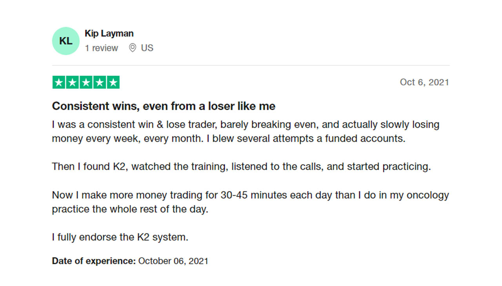Click the "Then I found K2" sentence
Image resolution: width=502 pixels, height=286 pixels.
point(241,167)
